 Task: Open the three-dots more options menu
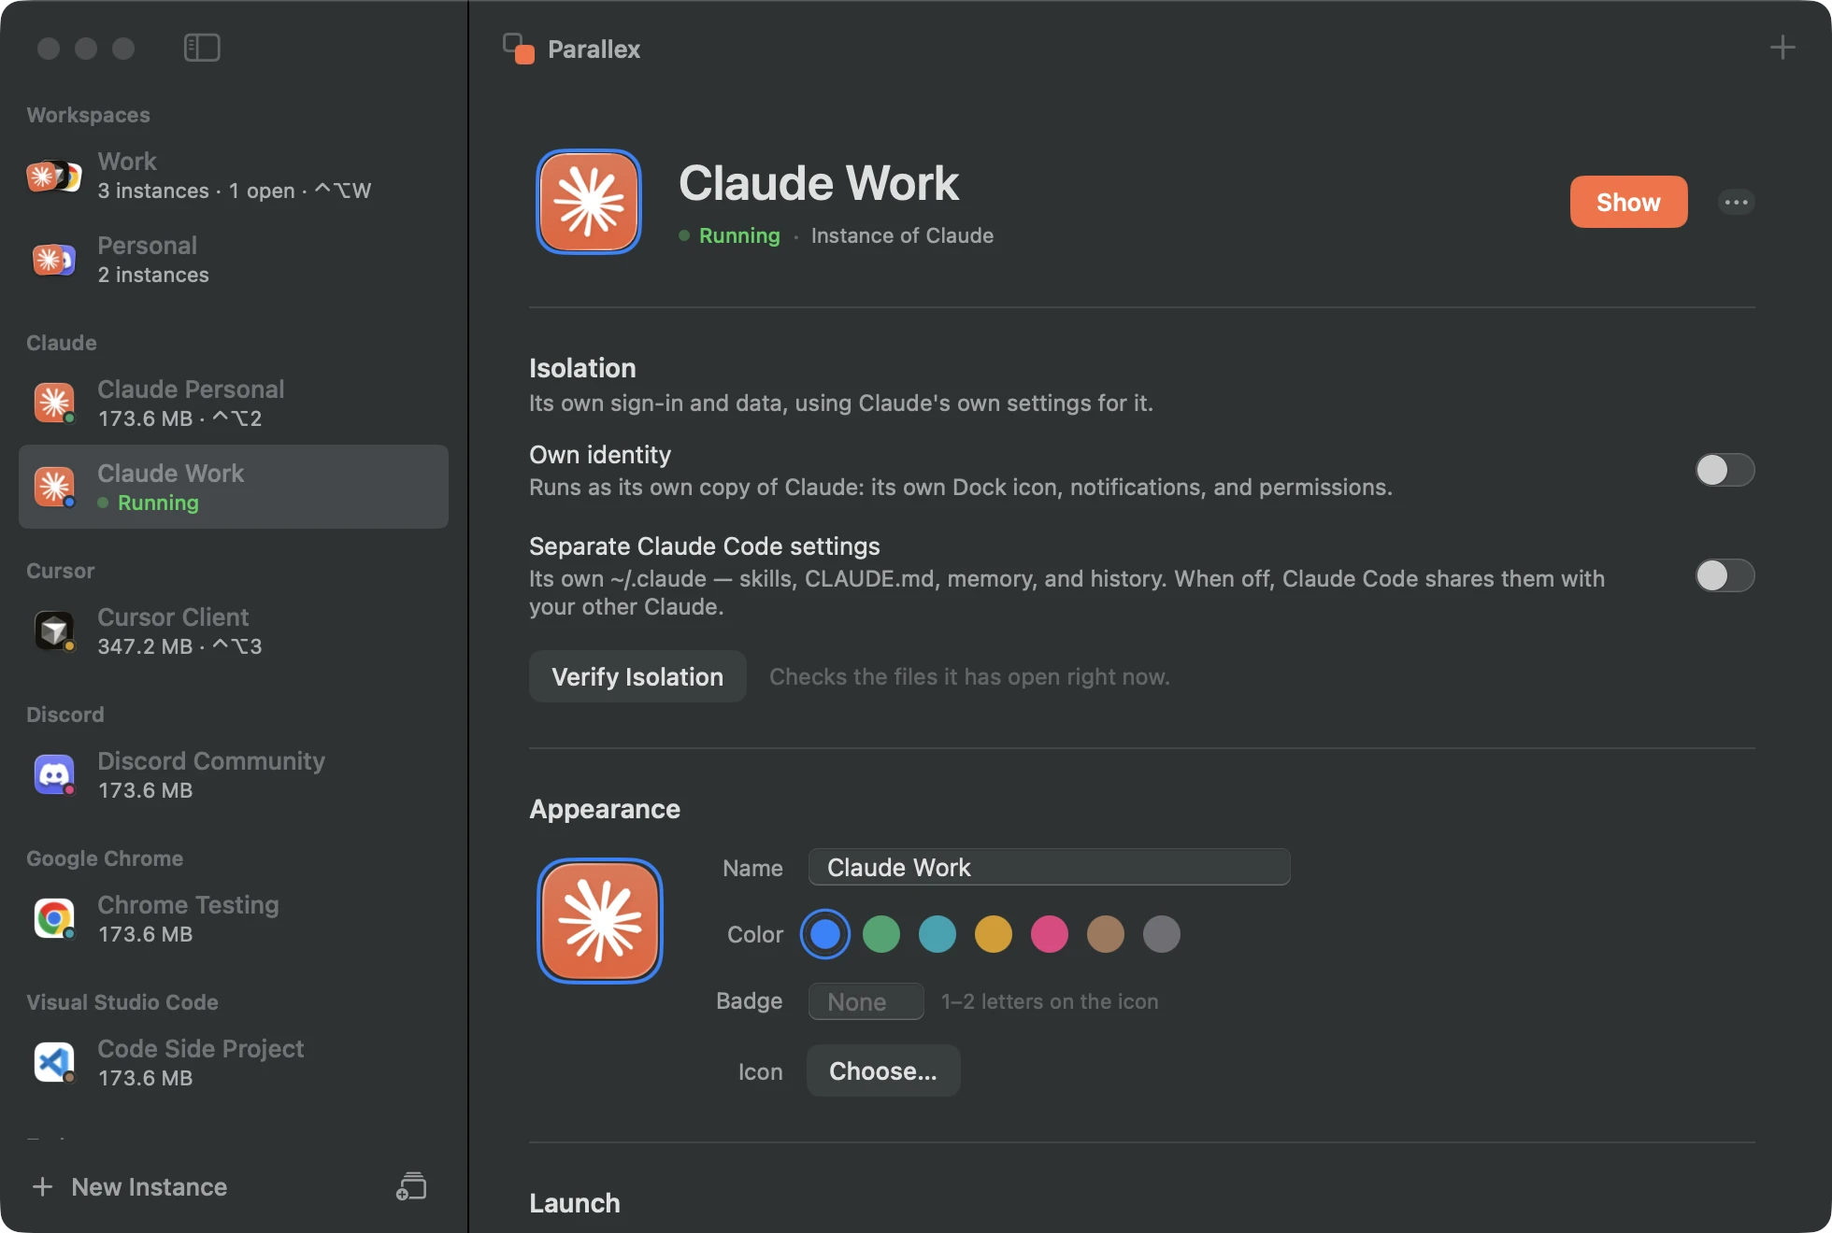click(x=1737, y=202)
